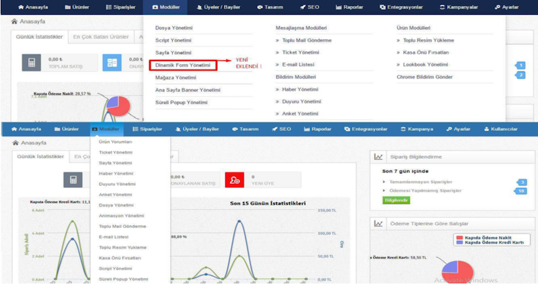Open Entegrasyonlar menu in the upper navbar

[x=401, y=7]
